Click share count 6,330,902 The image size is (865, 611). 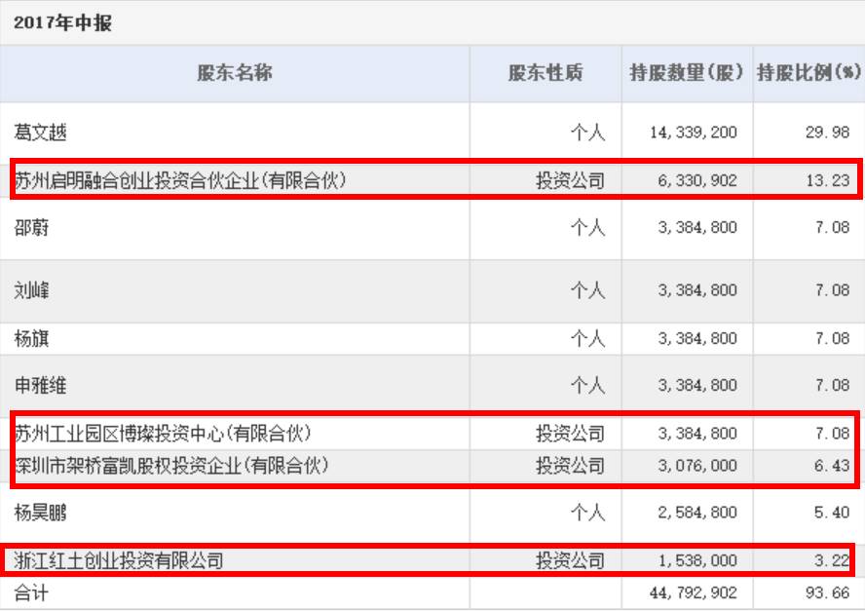[697, 180]
